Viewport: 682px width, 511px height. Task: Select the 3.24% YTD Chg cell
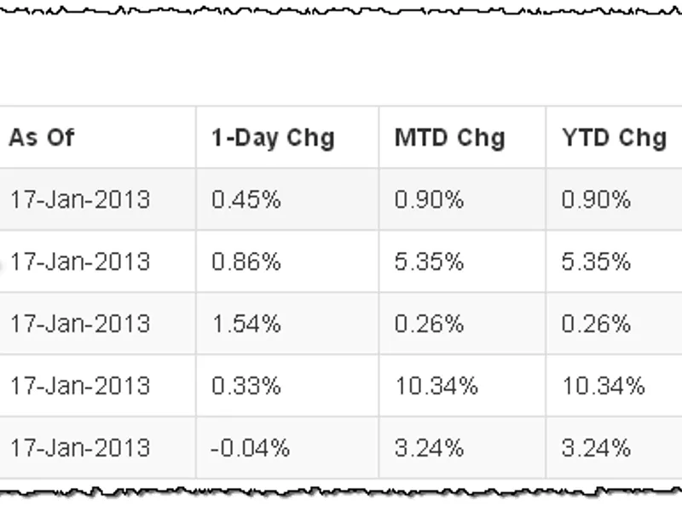coord(596,448)
